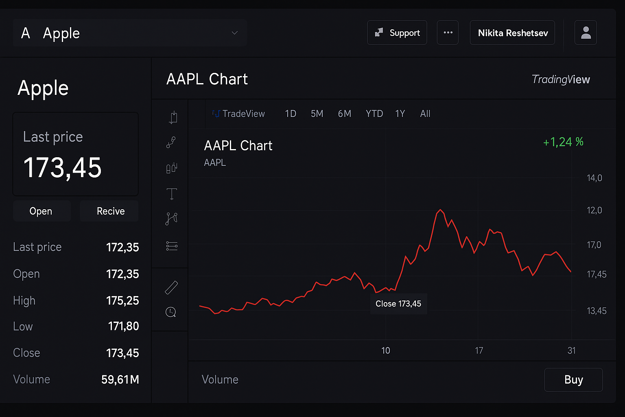Screen dimensions: 625x417
Task: Click the 17,0 price axis label
Action: point(594,245)
